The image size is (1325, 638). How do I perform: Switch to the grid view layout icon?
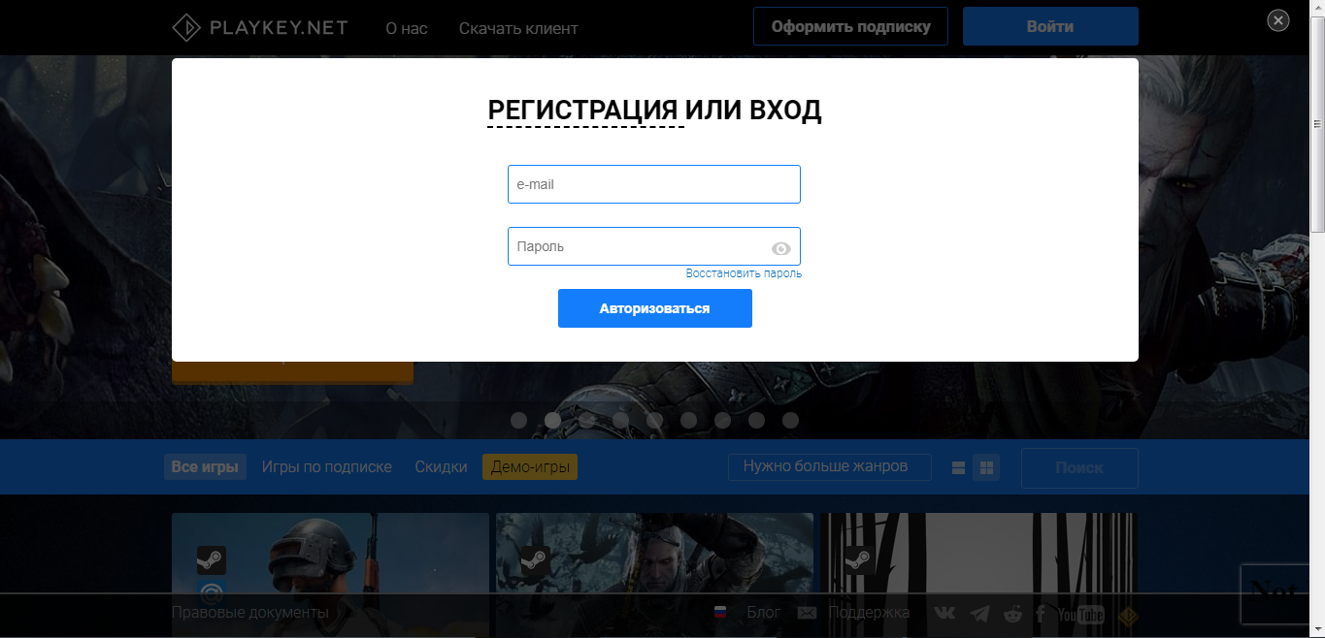point(986,468)
